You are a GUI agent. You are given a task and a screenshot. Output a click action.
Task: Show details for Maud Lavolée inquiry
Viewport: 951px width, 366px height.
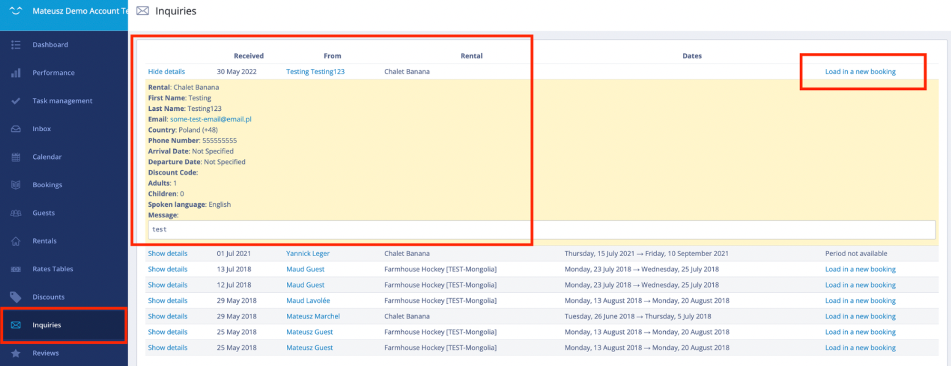pyautogui.click(x=167, y=300)
